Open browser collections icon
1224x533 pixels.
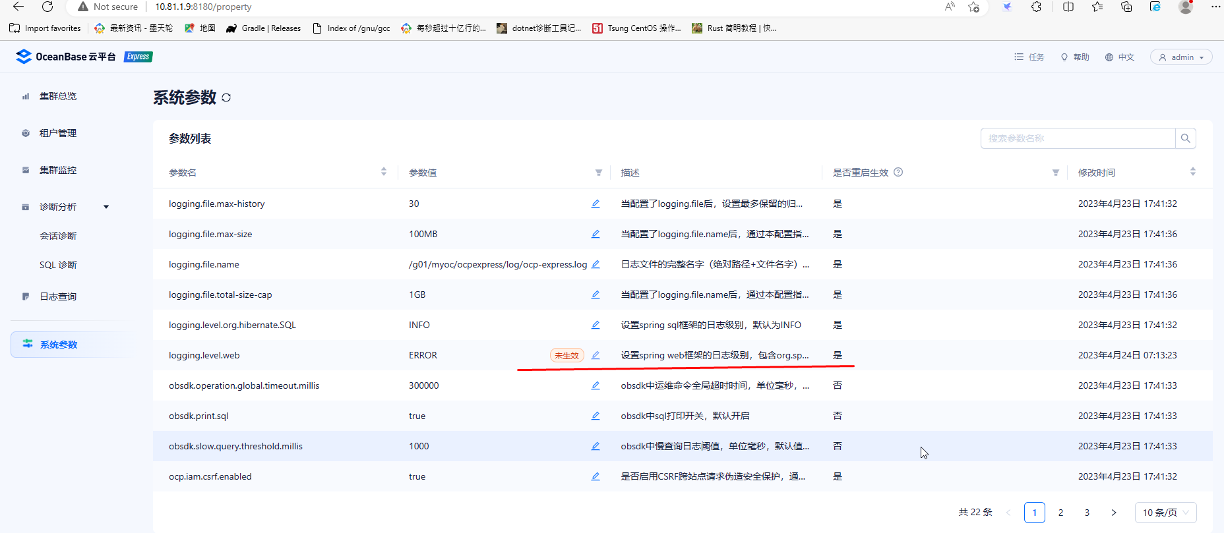[1126, 7]
